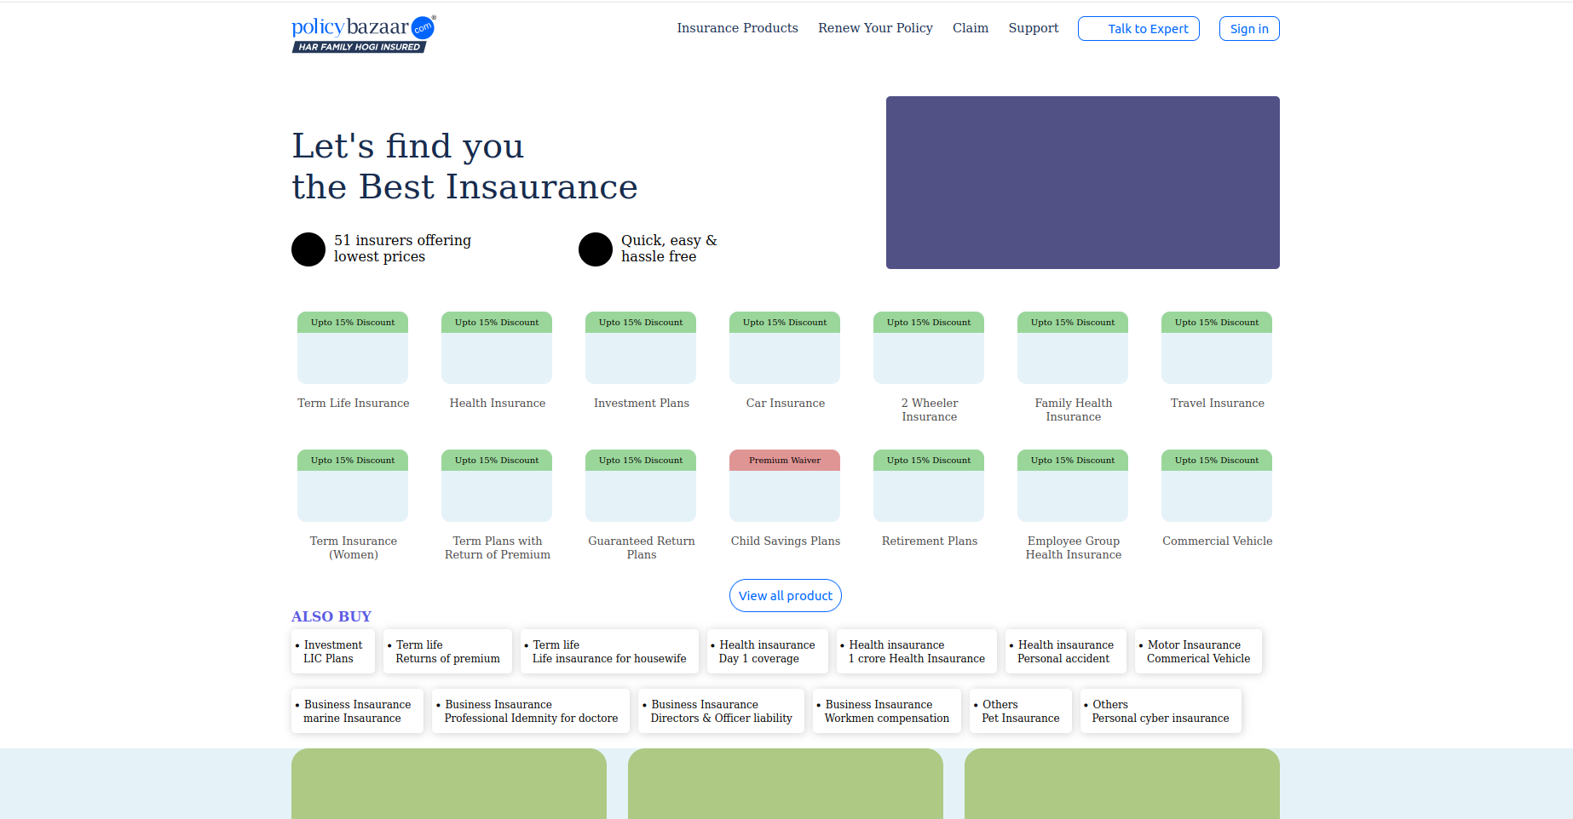Click the Policybazaar logo

pos(363,34)
